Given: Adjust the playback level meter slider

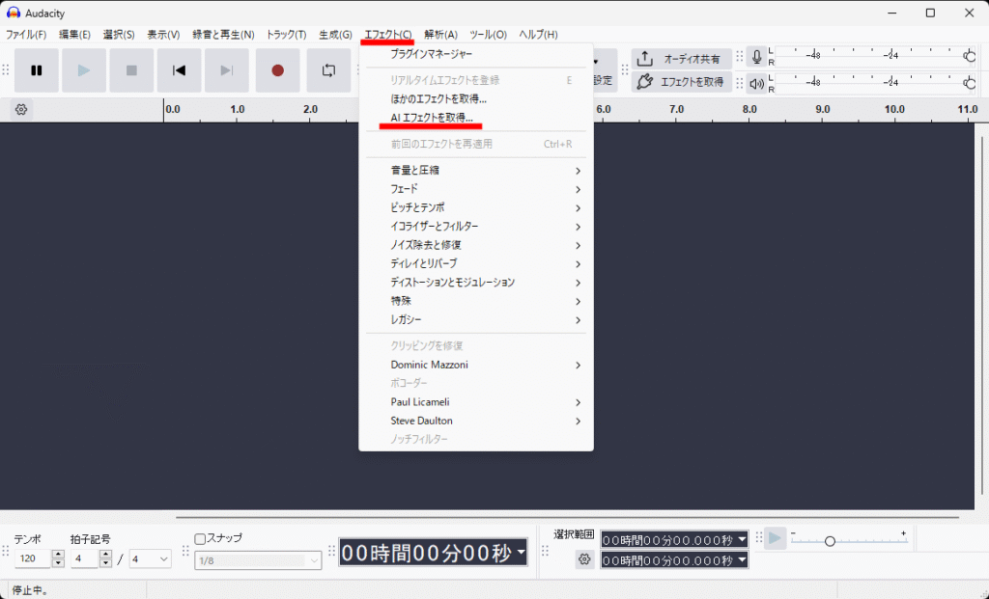Looking at the screenshot, I should [x=970, y=83].
